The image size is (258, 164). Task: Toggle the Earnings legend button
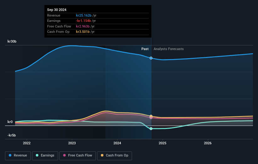coord(45,156)
